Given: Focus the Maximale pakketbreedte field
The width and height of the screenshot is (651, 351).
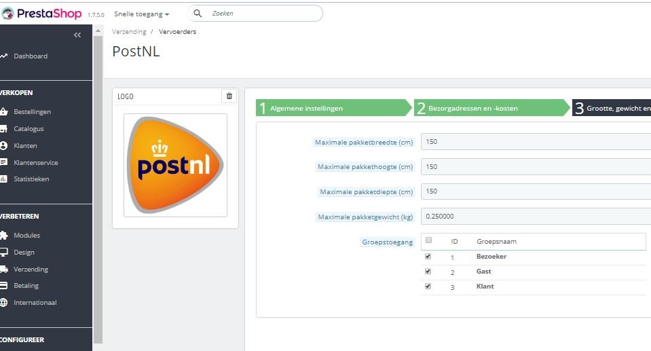Looking at the screenshot, I should point(536,142).
